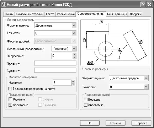Uncheck linear Хвостовые zero suppression
The width and height of the screenshot is (154, 128).
pos(10,105)
